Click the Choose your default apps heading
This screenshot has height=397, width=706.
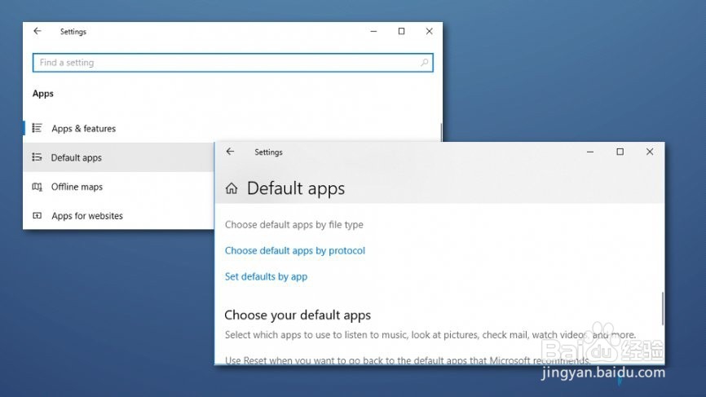(x=298, y=315)
